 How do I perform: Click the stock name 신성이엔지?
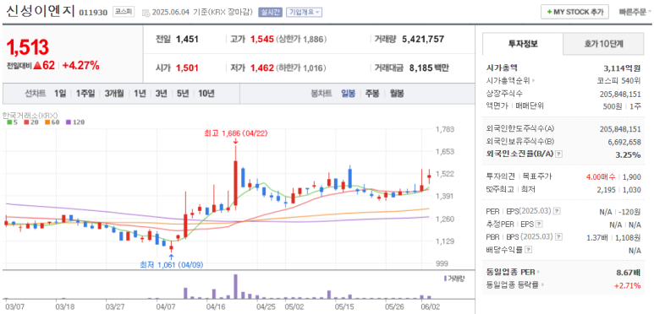click(40, 11)
